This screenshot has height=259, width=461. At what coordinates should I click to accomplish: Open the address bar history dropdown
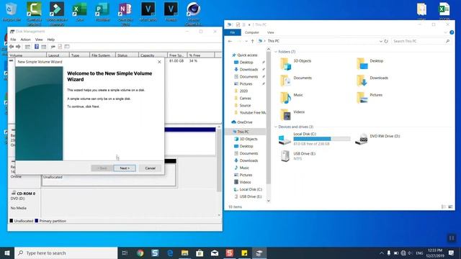(x=381, y=41)
